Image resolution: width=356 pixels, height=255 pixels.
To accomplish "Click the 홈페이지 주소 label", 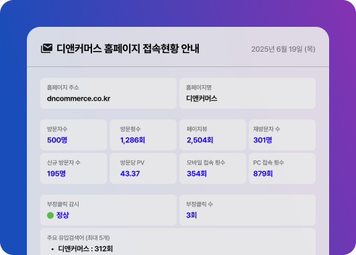I will [63, 87].
